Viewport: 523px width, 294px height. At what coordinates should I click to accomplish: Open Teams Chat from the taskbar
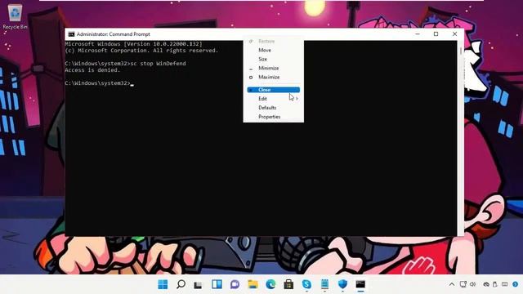235,284
